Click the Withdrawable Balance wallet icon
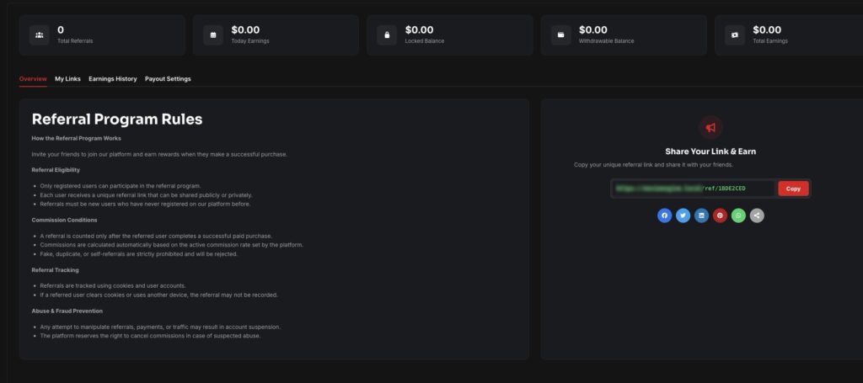 (x=561, y=35)
